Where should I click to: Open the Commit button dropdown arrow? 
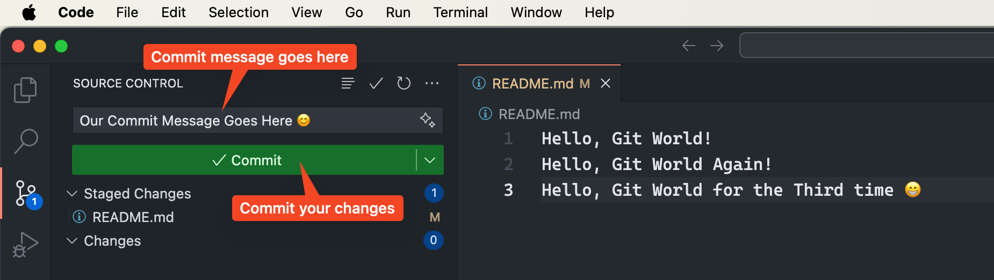tap(430, 160)
